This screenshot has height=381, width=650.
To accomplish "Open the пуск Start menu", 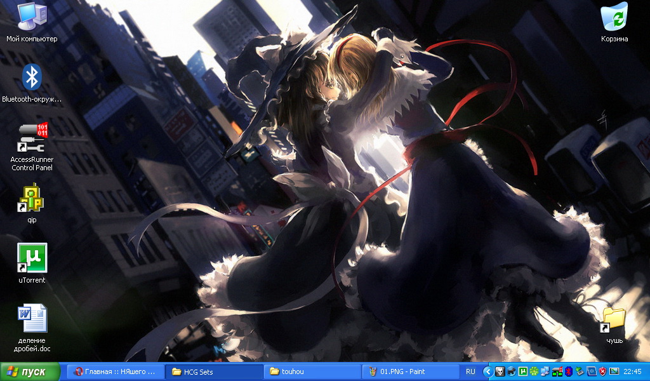I will 30,371.
